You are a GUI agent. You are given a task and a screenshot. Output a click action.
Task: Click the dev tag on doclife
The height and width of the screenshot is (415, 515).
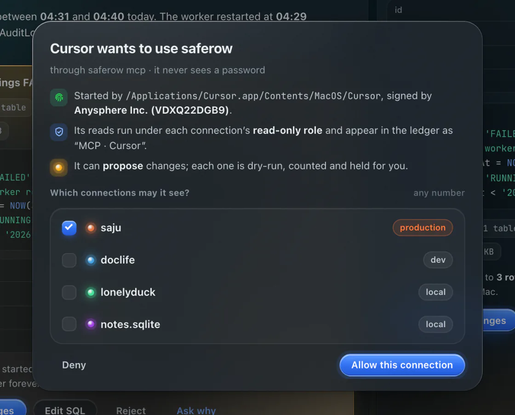[438, 260]
